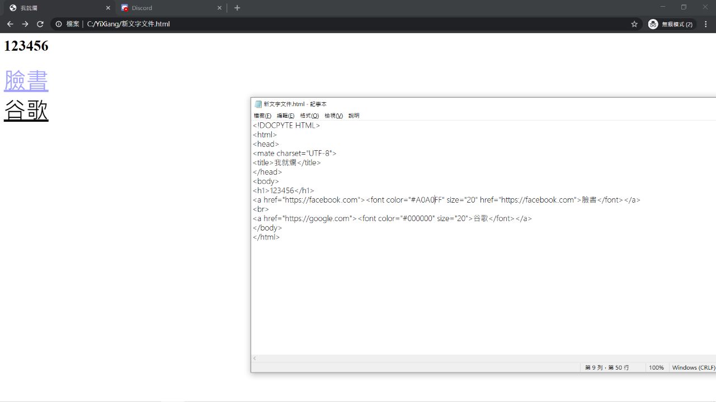
Task: Switch to the Discord tab
Action: click(x=168, y=8)
